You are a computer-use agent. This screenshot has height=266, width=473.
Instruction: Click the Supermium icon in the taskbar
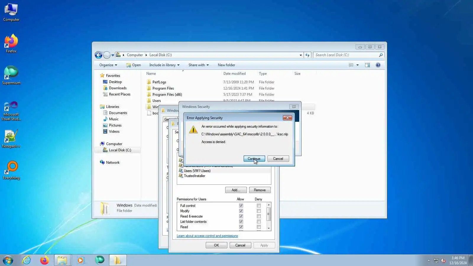pos(99,260)
